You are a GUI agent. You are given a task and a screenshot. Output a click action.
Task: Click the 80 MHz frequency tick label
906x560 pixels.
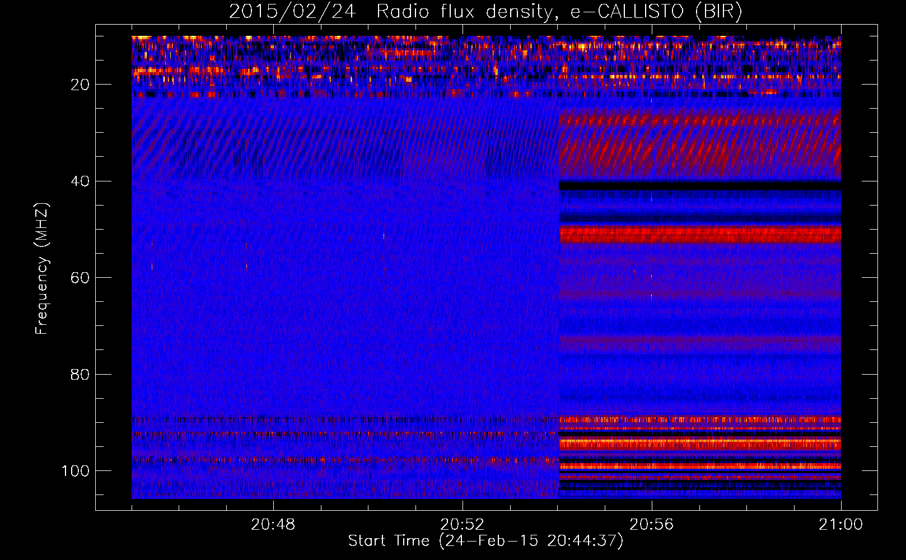[80, 374]
